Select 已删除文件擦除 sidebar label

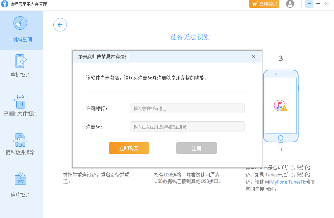point(20,114)
